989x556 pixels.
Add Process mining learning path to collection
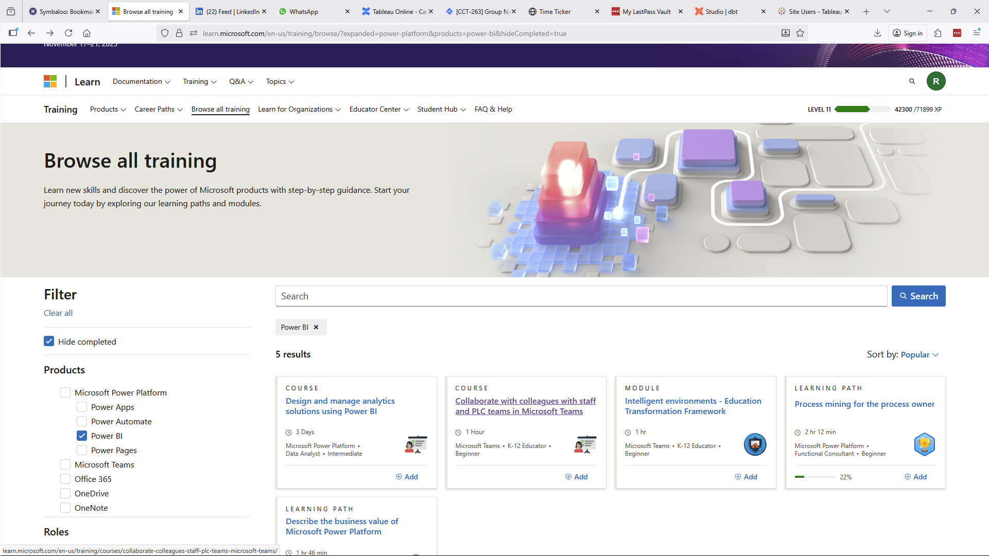916,477
